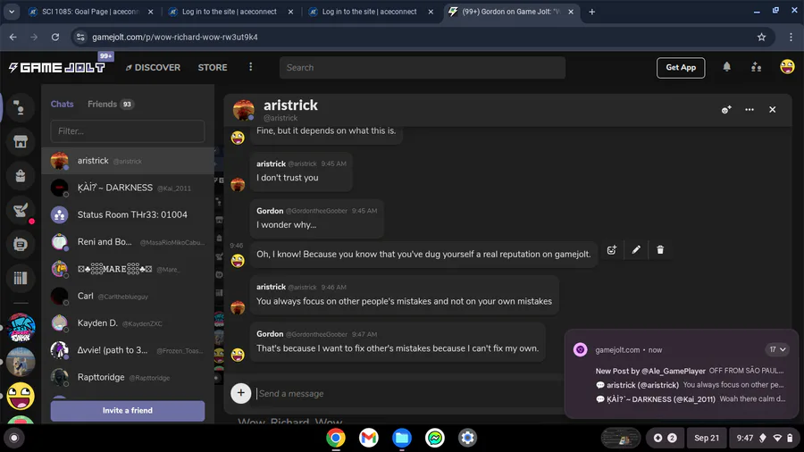Image resolution: width=804 pixels, height=452 pixels.
Task: Open the FNF community icon in sidebar
Action: (x=21, y=328)
